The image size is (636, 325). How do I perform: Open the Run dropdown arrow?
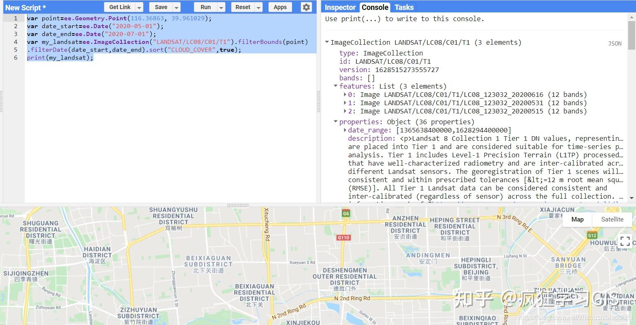tap(221, 7)
